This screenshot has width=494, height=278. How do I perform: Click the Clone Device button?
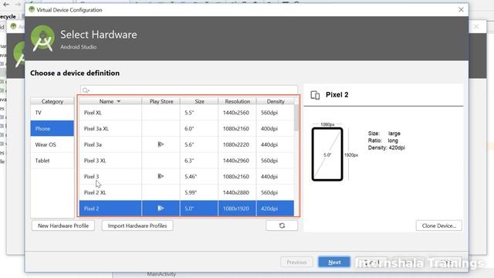[439, 225]
